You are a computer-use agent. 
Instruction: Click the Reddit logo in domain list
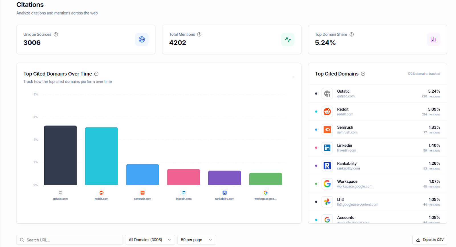tap(327, 112)
